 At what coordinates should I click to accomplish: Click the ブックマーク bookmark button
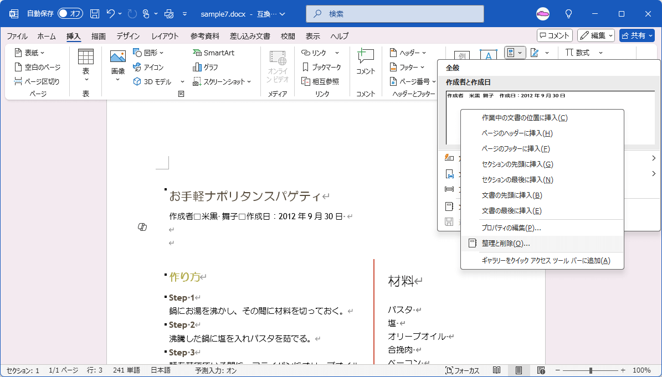click(x=322, y=67)
